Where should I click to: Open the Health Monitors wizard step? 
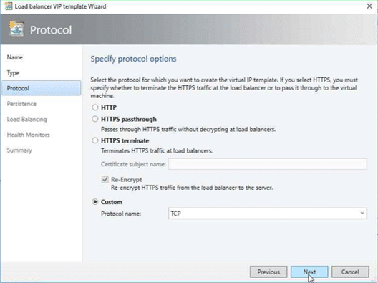(x=28, y=135)
